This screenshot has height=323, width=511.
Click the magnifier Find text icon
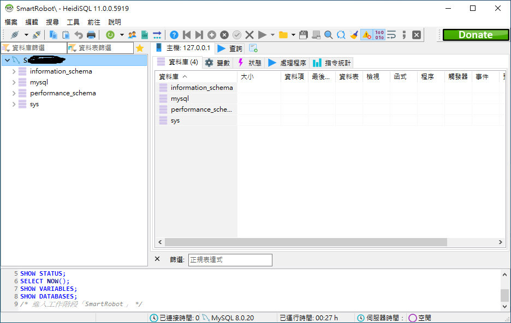click(329, 35)
